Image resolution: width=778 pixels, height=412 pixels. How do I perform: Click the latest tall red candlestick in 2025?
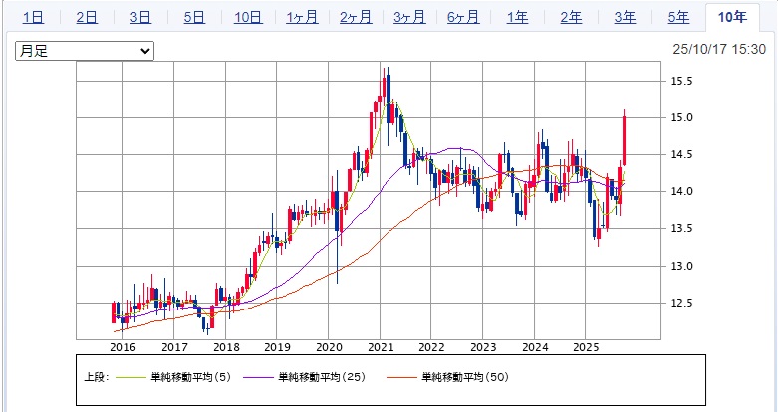click(624, 139)
